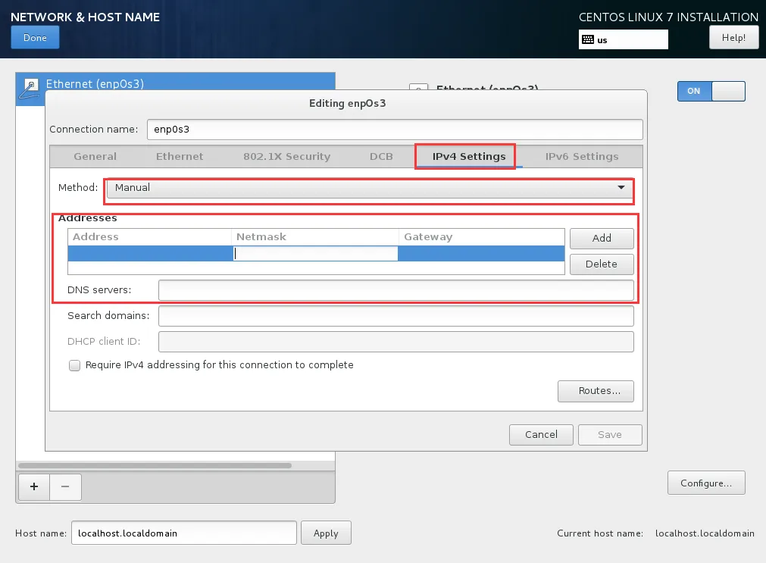This screenshot has height=563, width=766.
Task: Switch to 802.1X Security tab
Action: (286, 156)
